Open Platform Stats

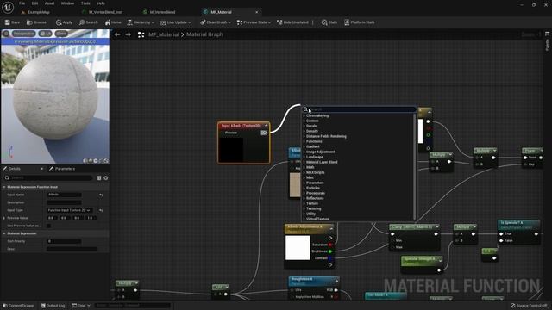click(x=360, y=22)
